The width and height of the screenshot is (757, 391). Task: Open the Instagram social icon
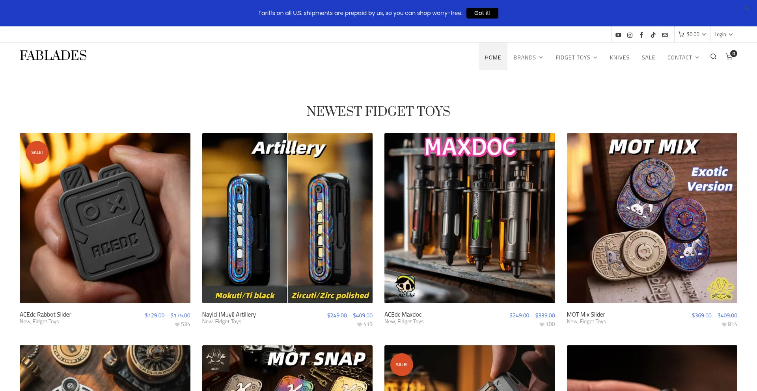(x=630, y=35)
